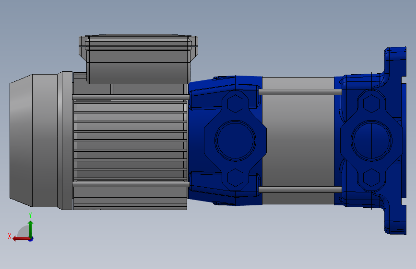Screen dimensions: 416x269
Task: Select the blue end mounting plate
Action: tap(396, 141)
